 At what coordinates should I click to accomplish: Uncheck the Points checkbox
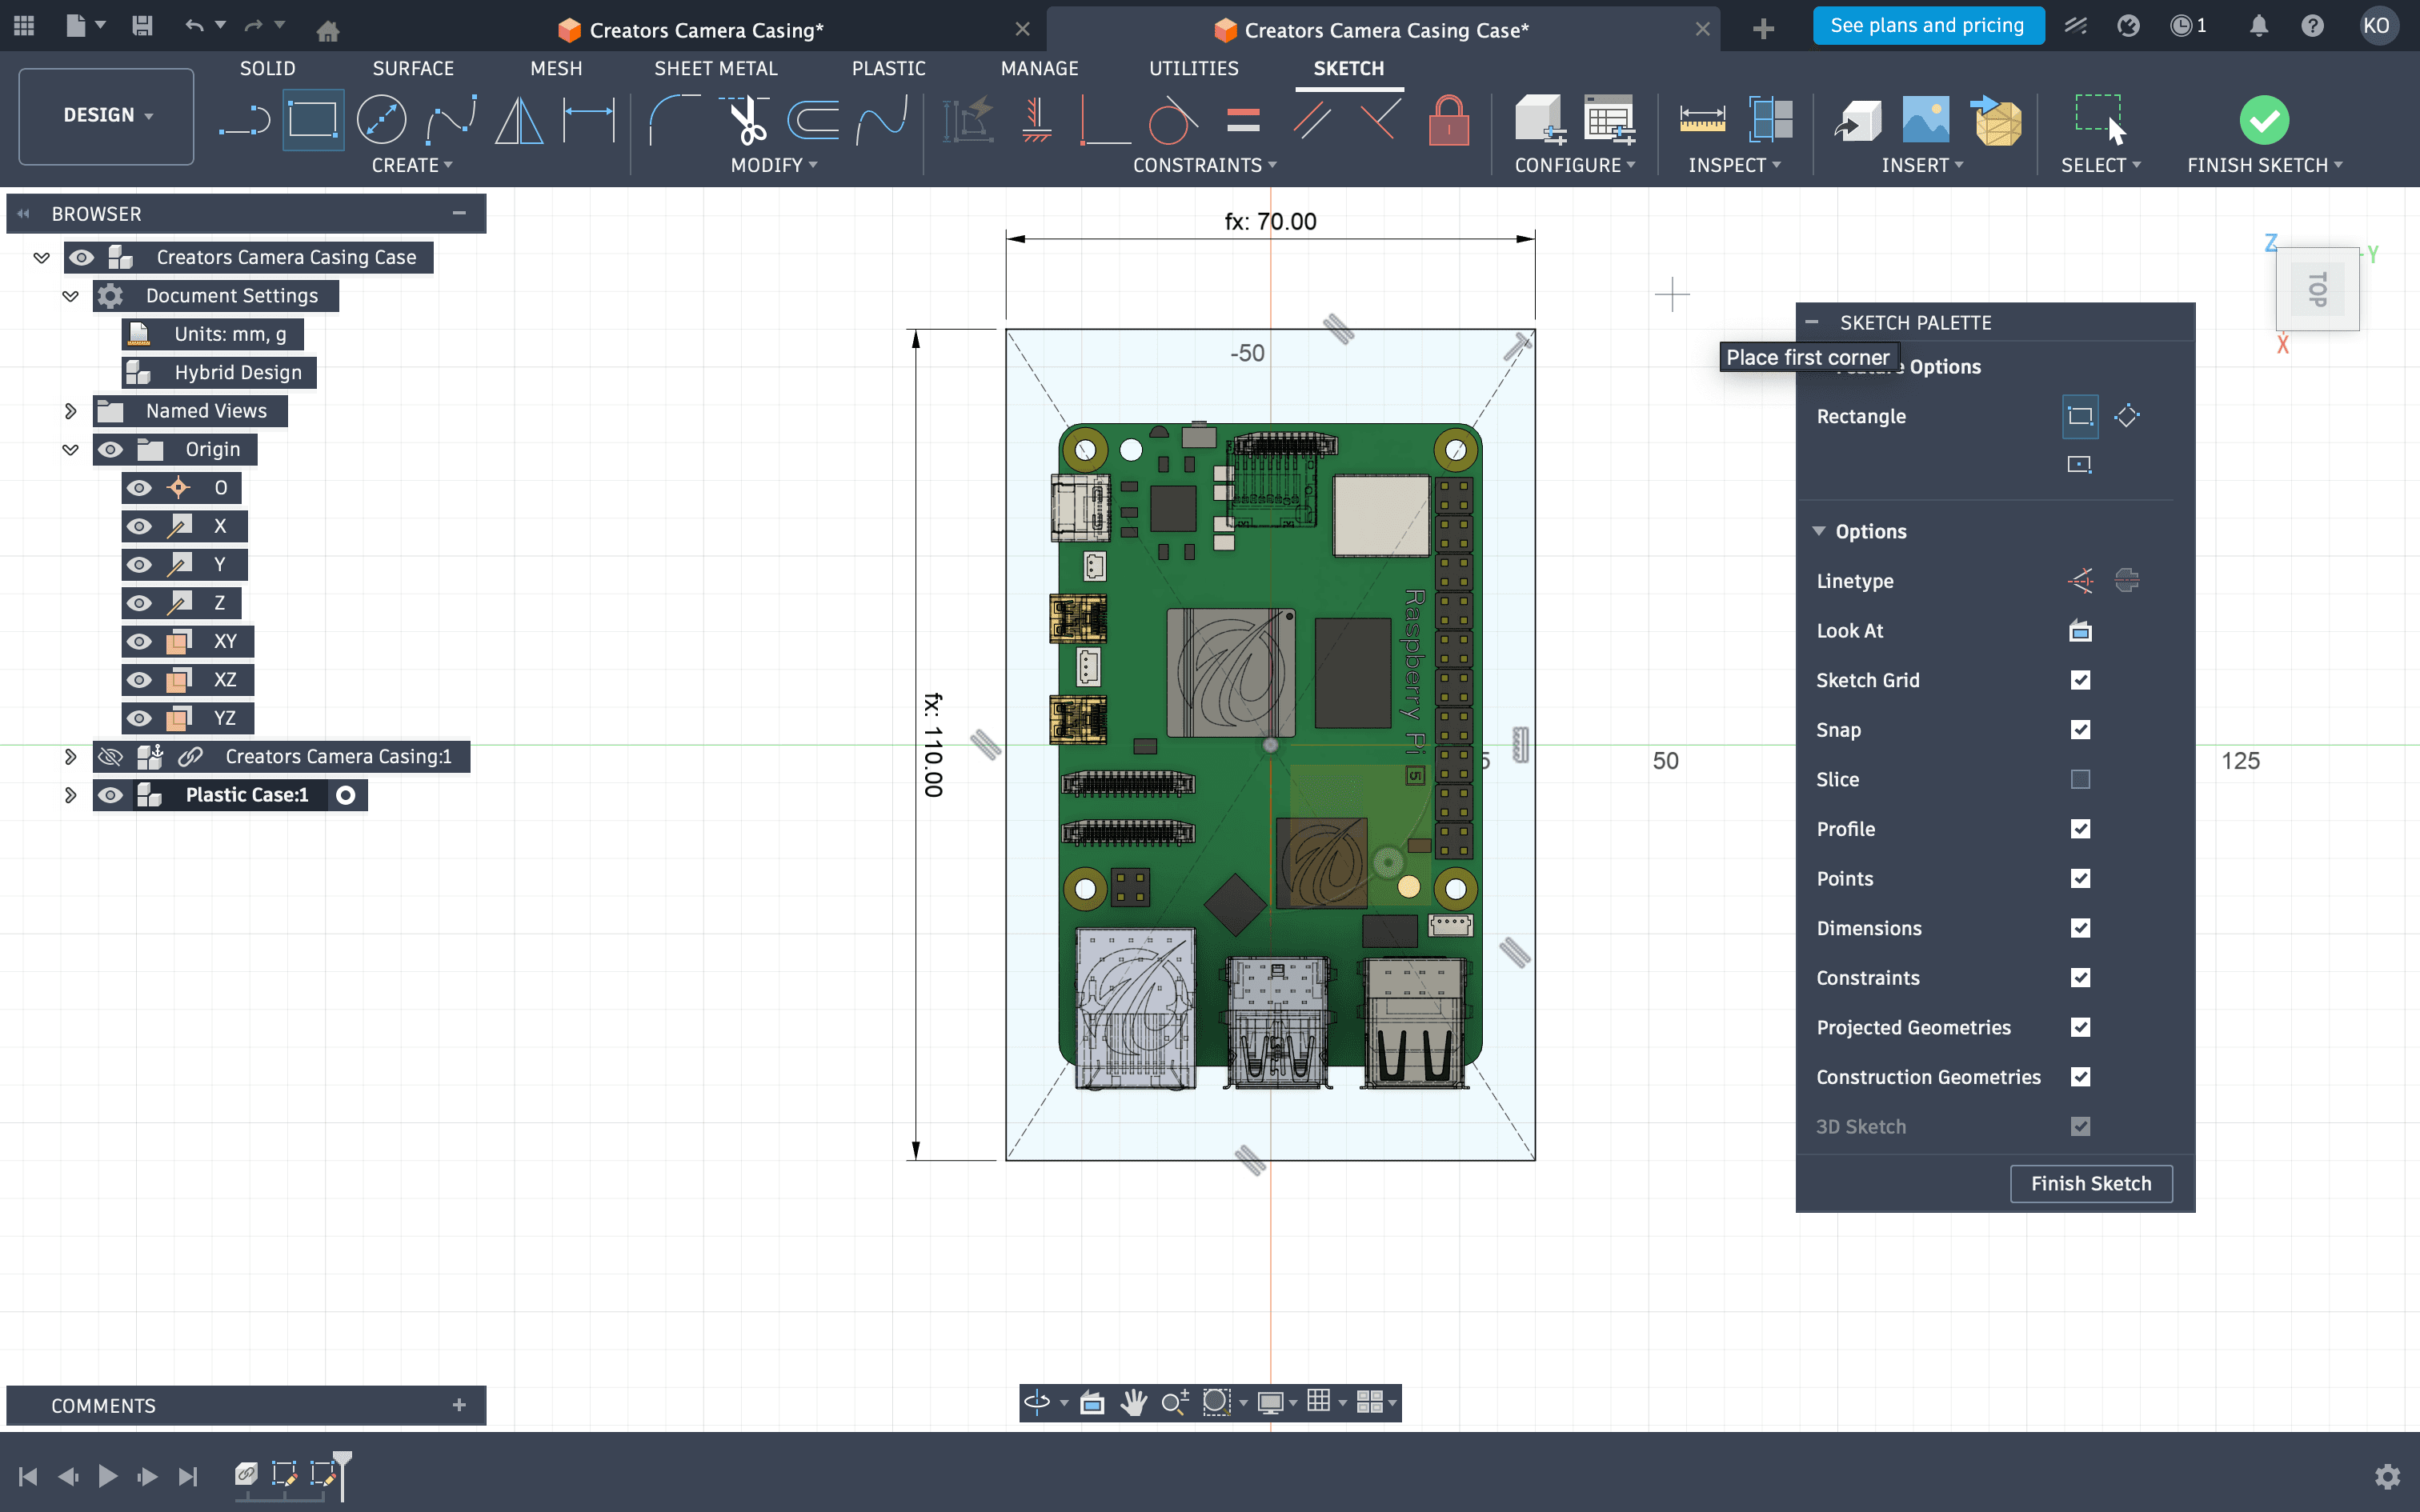point(2081,878)
